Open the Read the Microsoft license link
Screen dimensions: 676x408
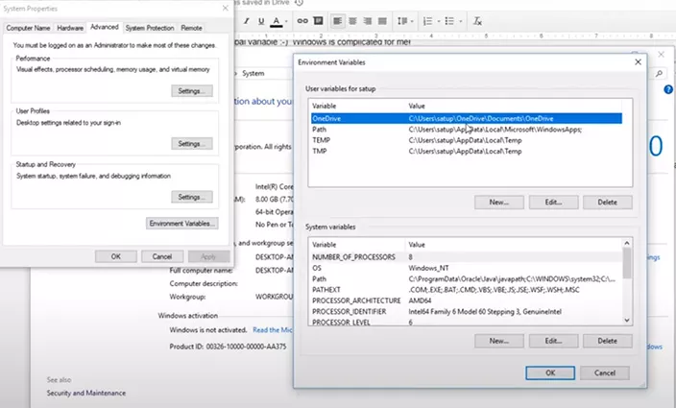point(273,330)
